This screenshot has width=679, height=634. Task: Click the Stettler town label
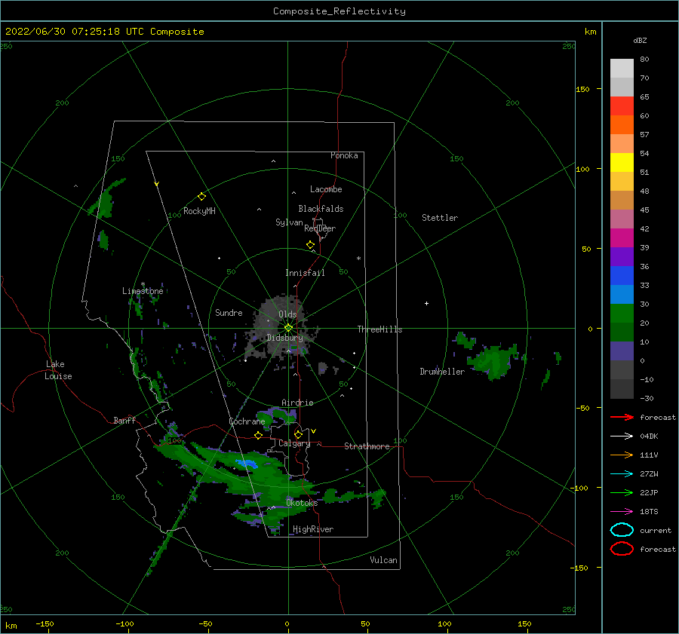pos(440,218)
